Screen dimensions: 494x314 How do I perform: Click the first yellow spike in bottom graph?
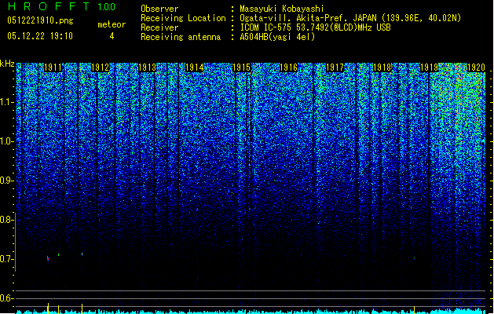(x=48, y=309)
